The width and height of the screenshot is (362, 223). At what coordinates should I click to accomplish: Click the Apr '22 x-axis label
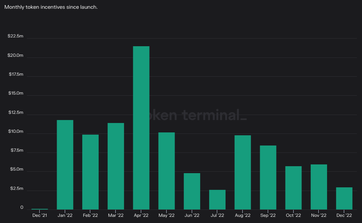coord(141,215)
